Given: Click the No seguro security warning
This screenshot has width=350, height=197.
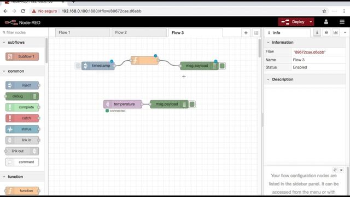Looking at the screenshot, I should click(x=44, y=11).
